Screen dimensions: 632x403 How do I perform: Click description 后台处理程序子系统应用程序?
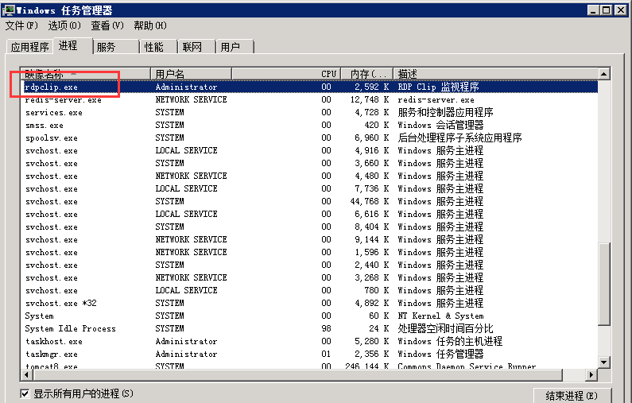(460, 138)
